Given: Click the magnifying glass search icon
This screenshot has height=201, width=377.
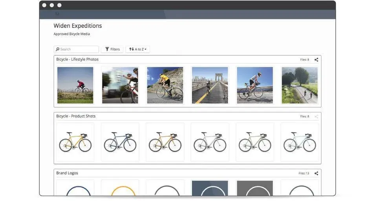Looking at the screenshot, I should tap(58, 49).
